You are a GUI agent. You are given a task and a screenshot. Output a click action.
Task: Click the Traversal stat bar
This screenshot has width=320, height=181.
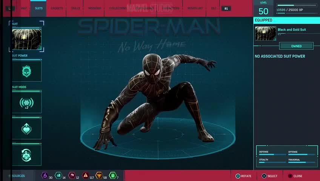(302, 163)
